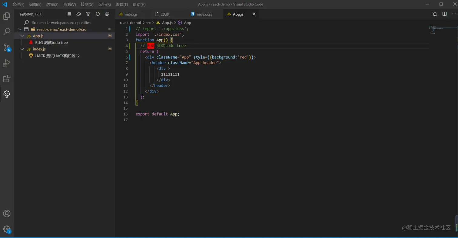Toggle grouping by tag in Todo Tree
458x238 pixels.
pyautogui.click(x=78, y=14)
